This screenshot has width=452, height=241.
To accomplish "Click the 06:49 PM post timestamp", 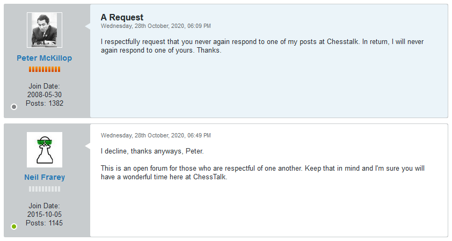I will point(156,135).
